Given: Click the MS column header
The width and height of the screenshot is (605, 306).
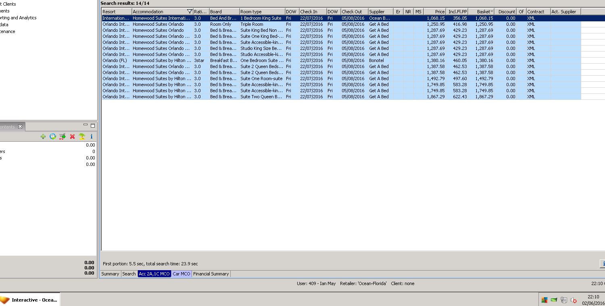Looking at the screenshot, I should click(x=419, y=12).
